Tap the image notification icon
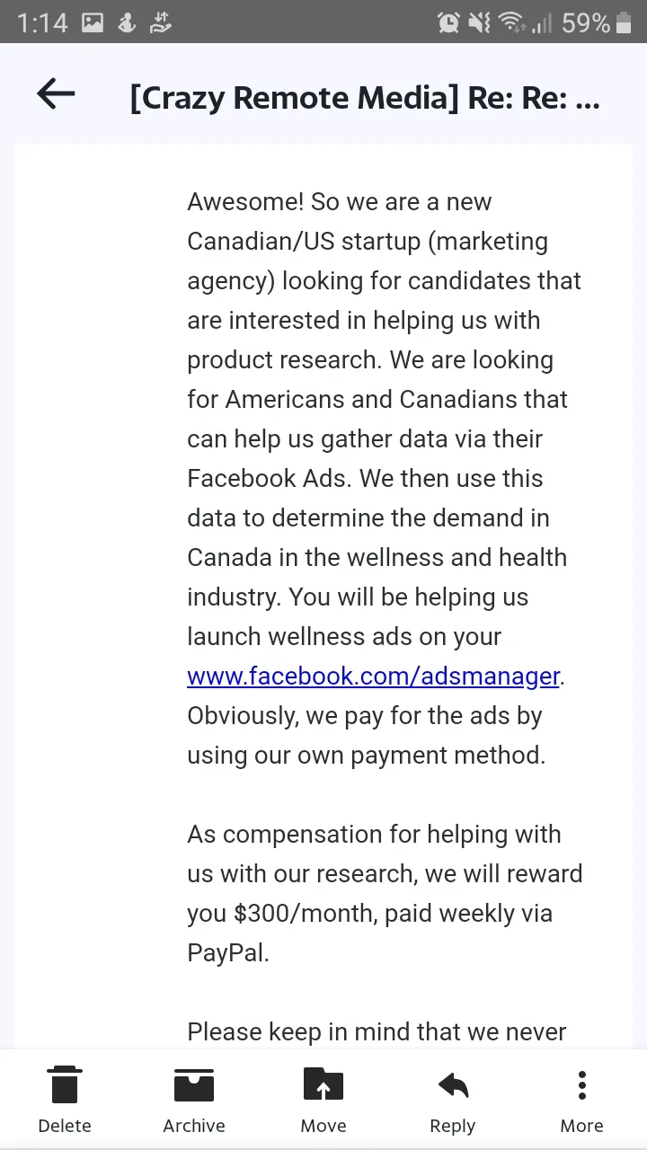 (x=93, y=22)
